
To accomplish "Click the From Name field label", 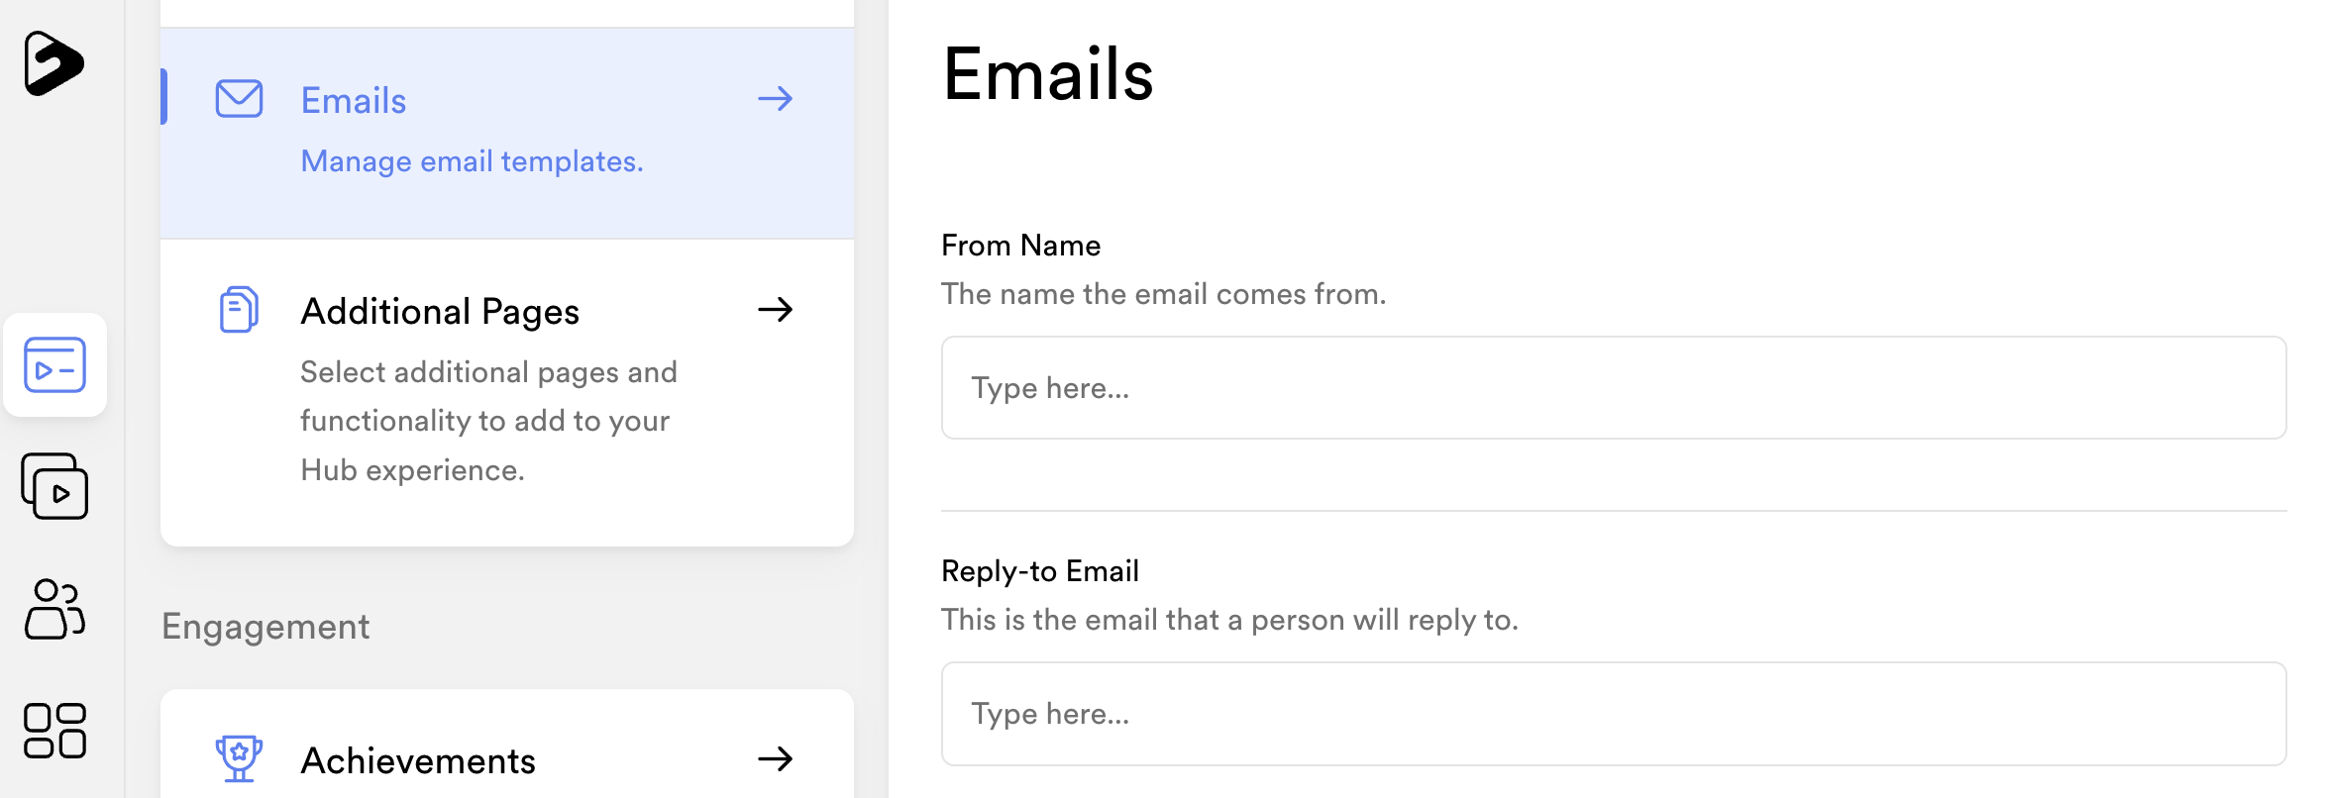I will pyautogui.click(x=1021, y=246).
